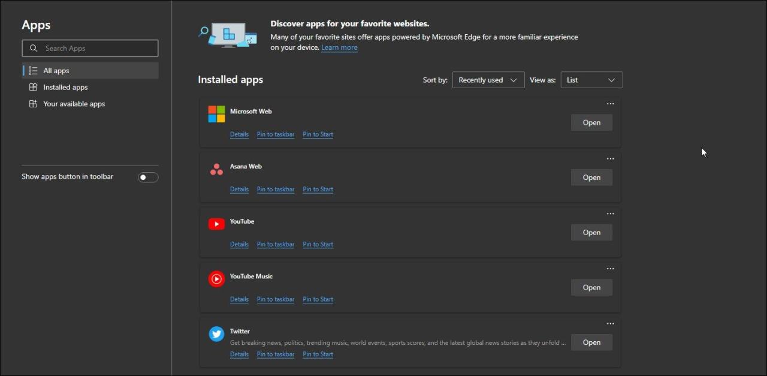
Task: Click the Learn more link
Action: [339, 47]
